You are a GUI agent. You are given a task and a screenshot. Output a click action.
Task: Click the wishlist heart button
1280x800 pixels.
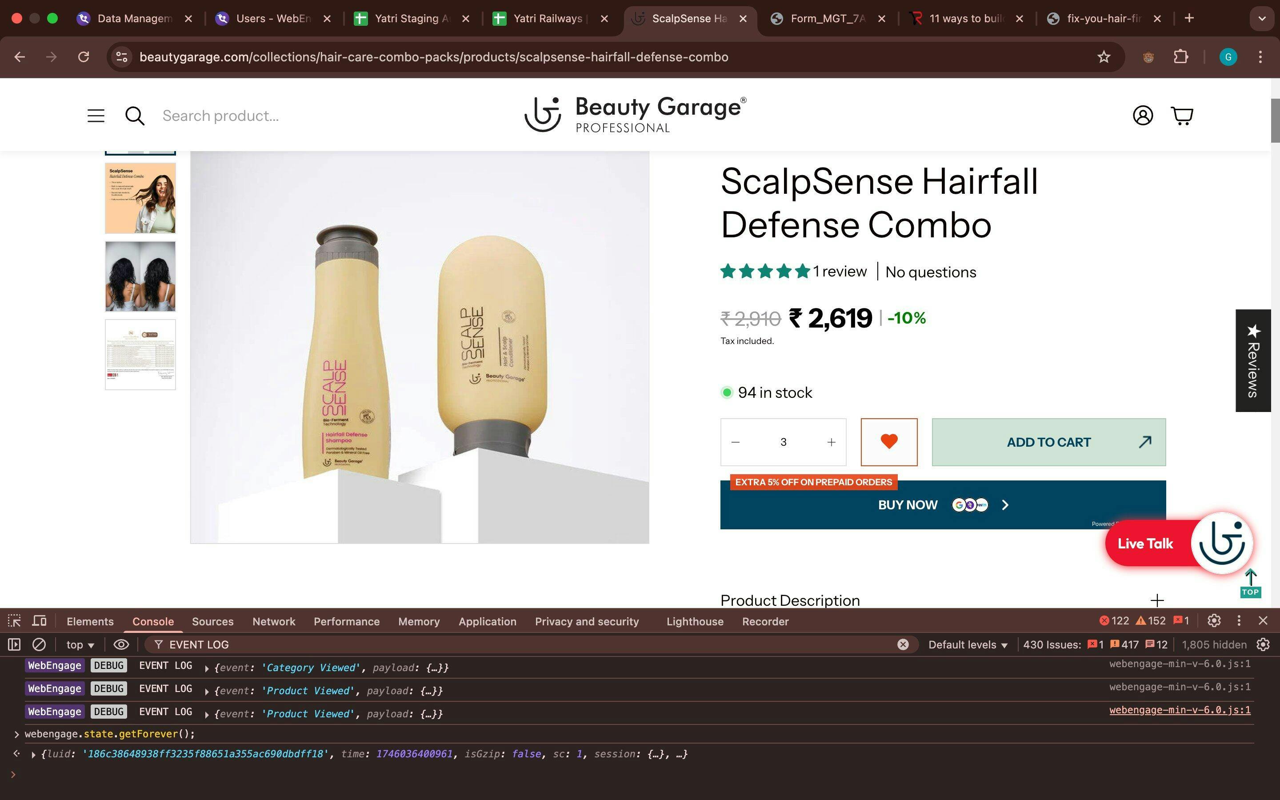coord(888,442)
